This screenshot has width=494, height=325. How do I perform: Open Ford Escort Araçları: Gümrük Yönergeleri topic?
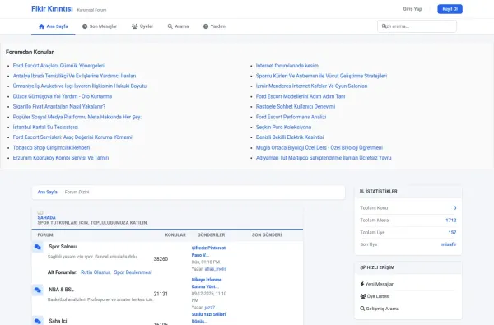58,66
